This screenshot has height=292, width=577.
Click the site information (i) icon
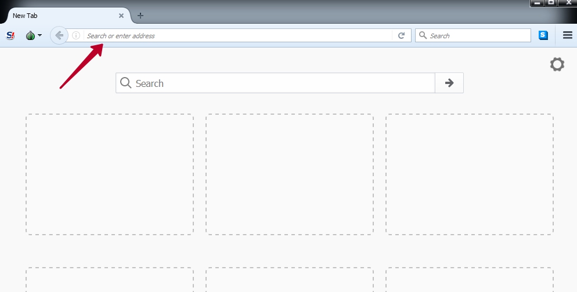(76, 36)
